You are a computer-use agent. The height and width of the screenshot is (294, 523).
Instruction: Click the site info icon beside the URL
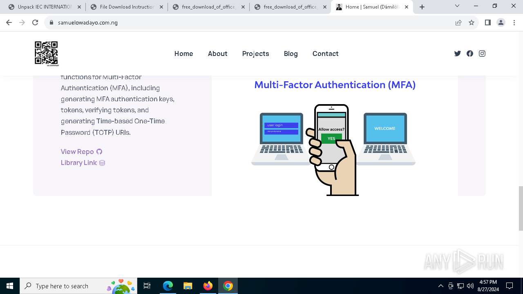pyautogui.click(x=51, y=22)
